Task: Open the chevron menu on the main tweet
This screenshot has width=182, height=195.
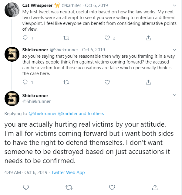Action: (x=174, y=95)
